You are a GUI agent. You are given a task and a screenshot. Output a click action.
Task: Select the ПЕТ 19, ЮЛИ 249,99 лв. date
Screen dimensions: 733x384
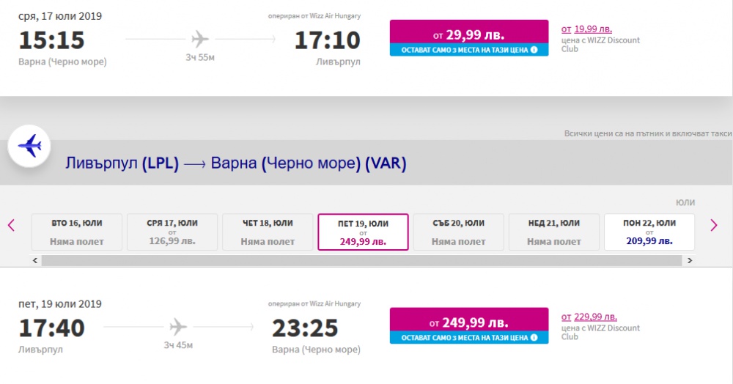click(x=363, y=232)
